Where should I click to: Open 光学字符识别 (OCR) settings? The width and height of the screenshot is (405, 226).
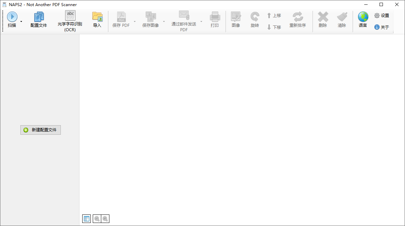(x=70, y=21)
